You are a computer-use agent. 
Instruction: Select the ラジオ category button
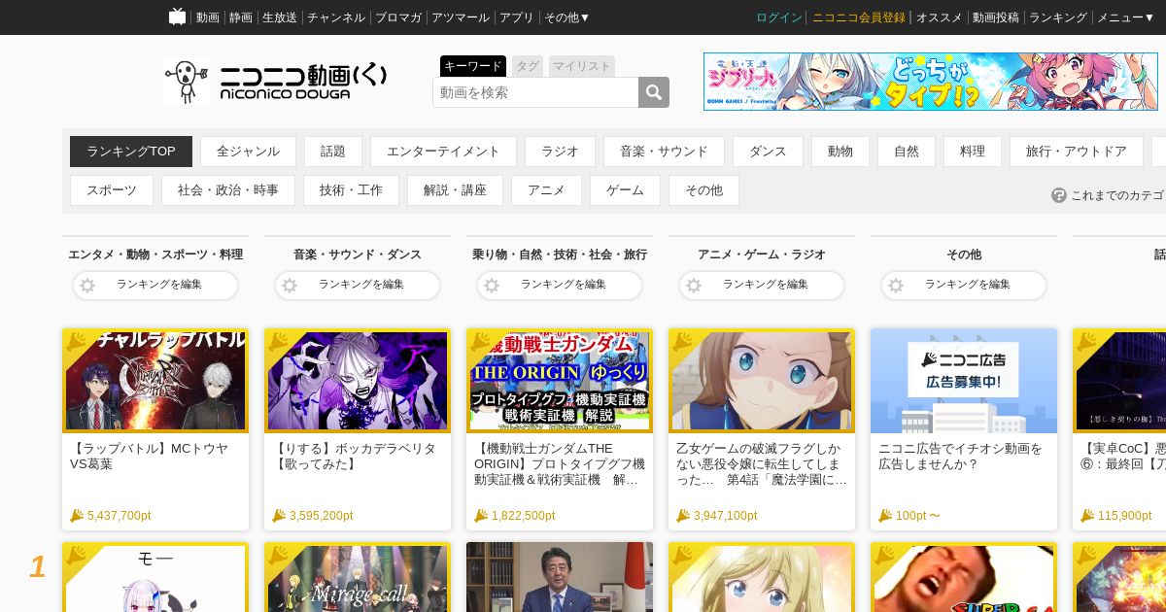[x=560, y=152]
